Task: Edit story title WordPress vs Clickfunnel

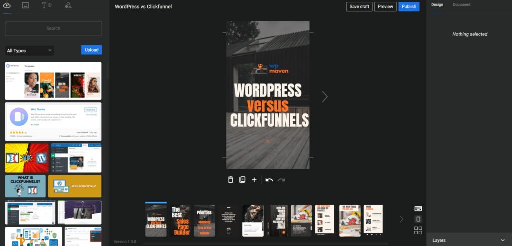Action: click(143, 7)
